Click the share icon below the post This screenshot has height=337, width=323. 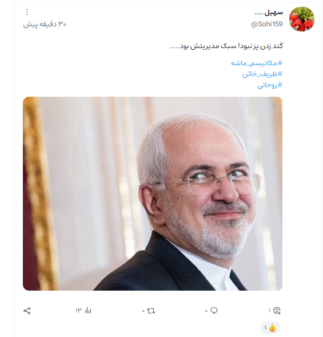(27, 311)
